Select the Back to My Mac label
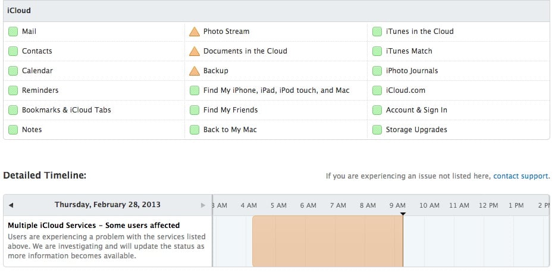This screenshot has height=272, width=555. (230, 130)
